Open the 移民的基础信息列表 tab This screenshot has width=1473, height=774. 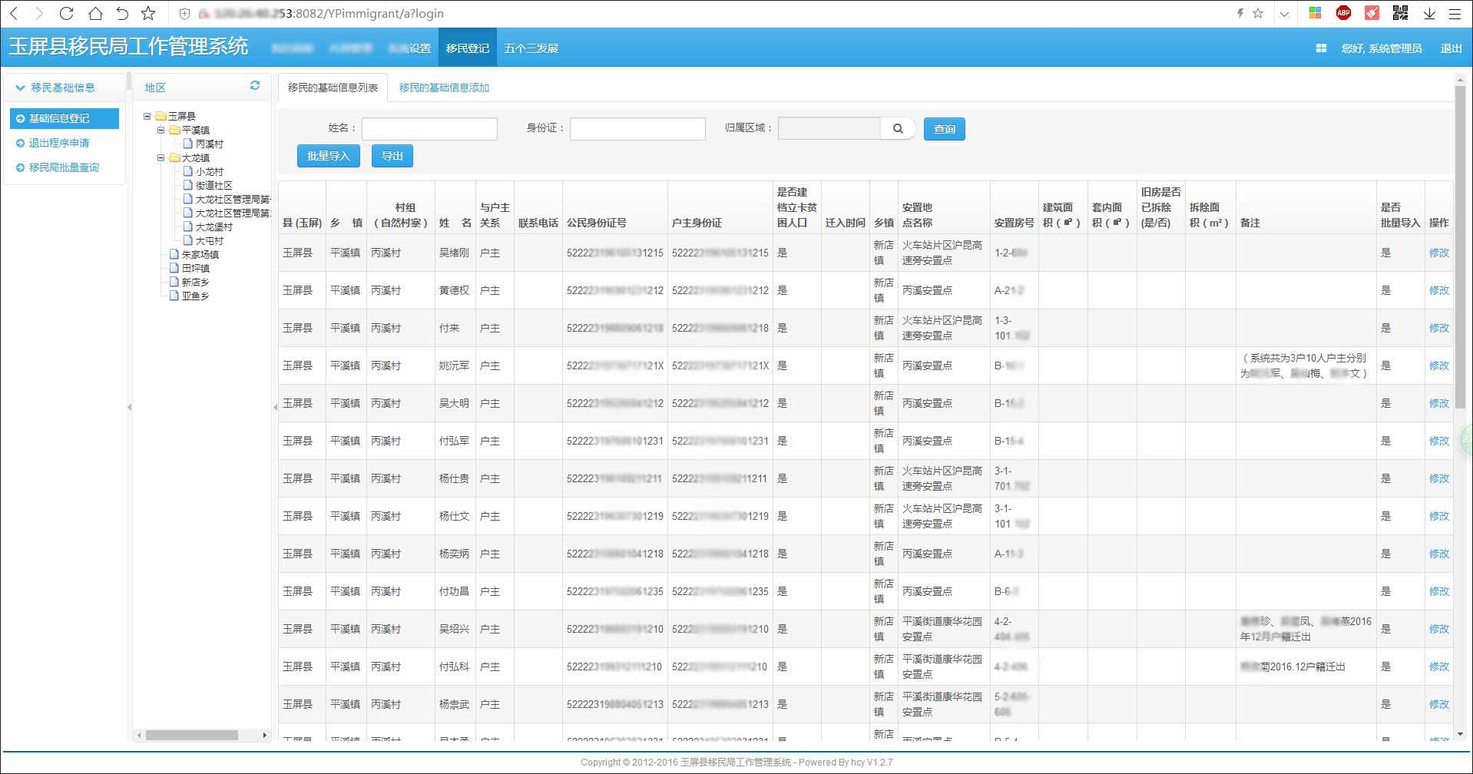pos(333,88)
